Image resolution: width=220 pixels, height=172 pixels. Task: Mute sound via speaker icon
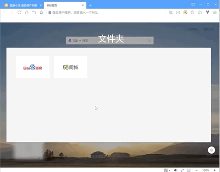pos(176,170)
